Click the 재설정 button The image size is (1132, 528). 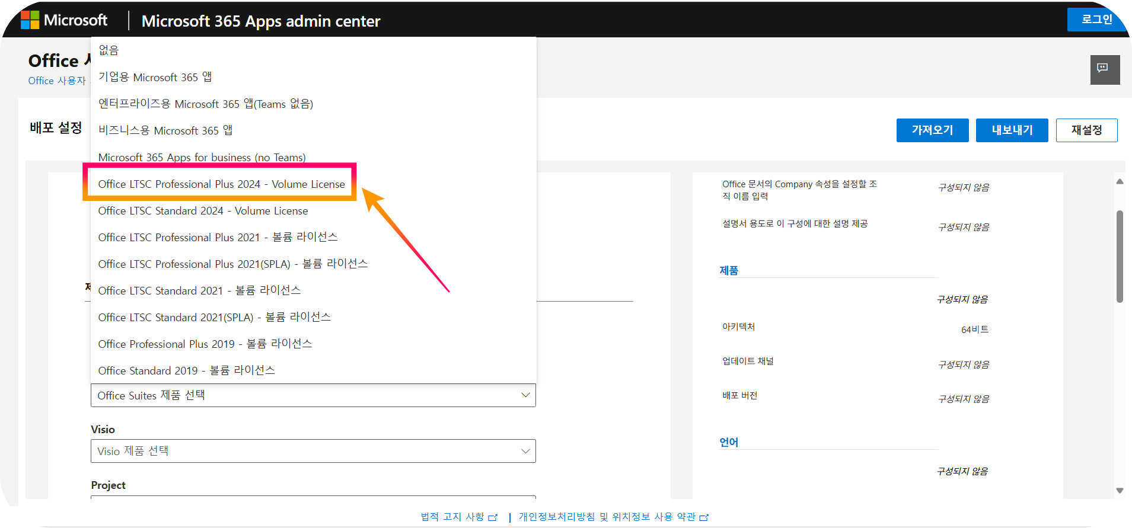point(1086,130)
